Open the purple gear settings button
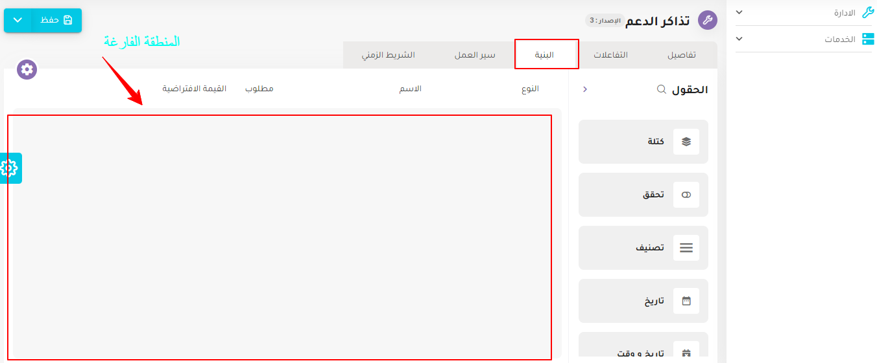The image size is (877, 363). (x=27, y=69)
